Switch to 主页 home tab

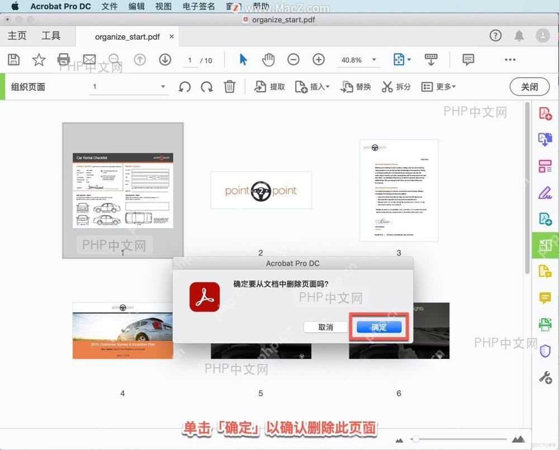(17, 36)
